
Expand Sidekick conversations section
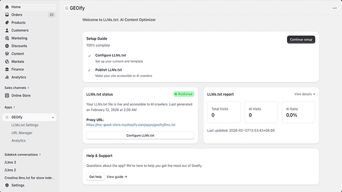click(x=23, y=155)
